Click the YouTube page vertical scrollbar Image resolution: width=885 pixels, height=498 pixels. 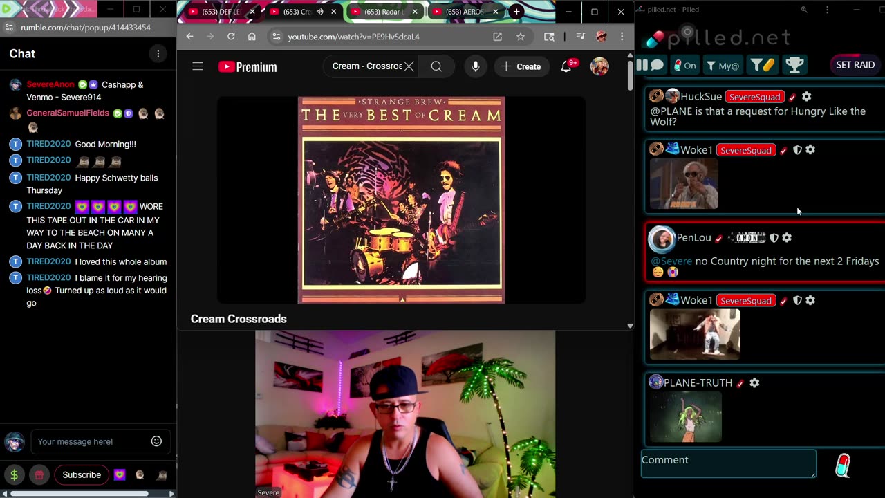630,76
